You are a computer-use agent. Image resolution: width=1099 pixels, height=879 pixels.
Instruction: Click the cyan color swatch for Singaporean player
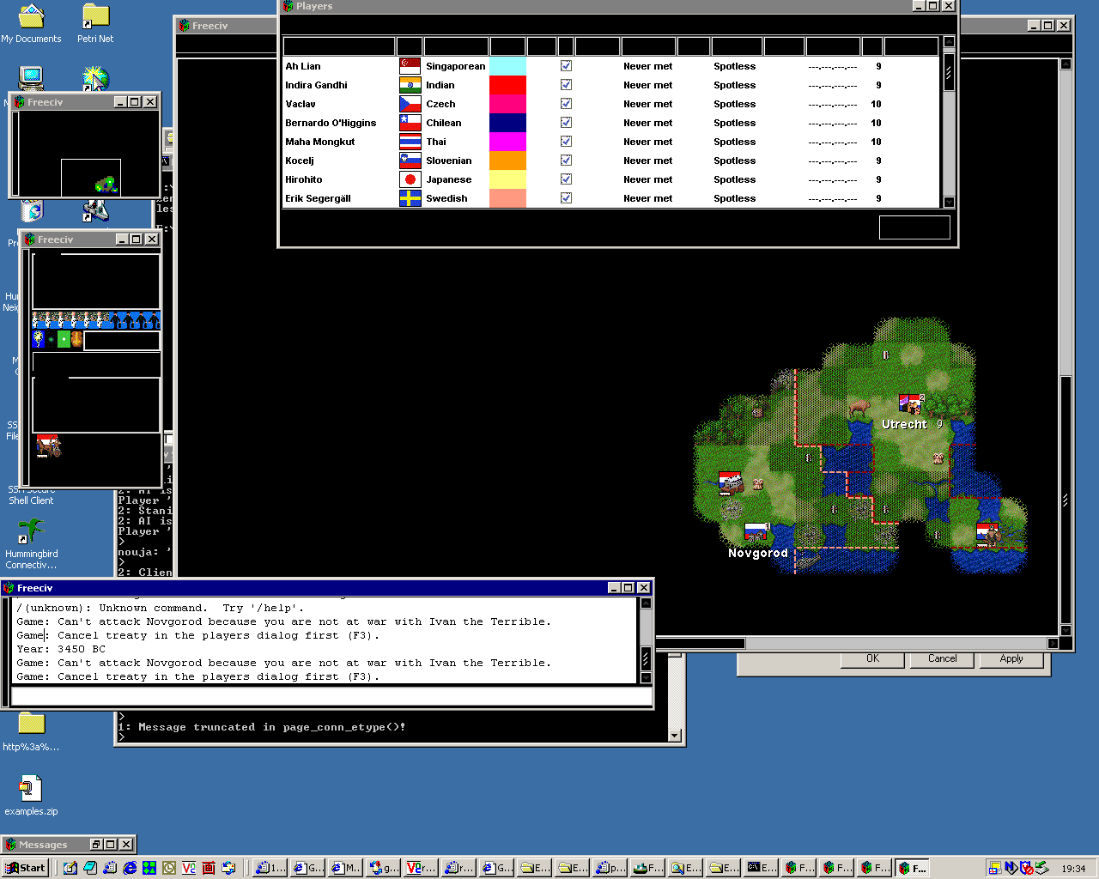point(507,66)
